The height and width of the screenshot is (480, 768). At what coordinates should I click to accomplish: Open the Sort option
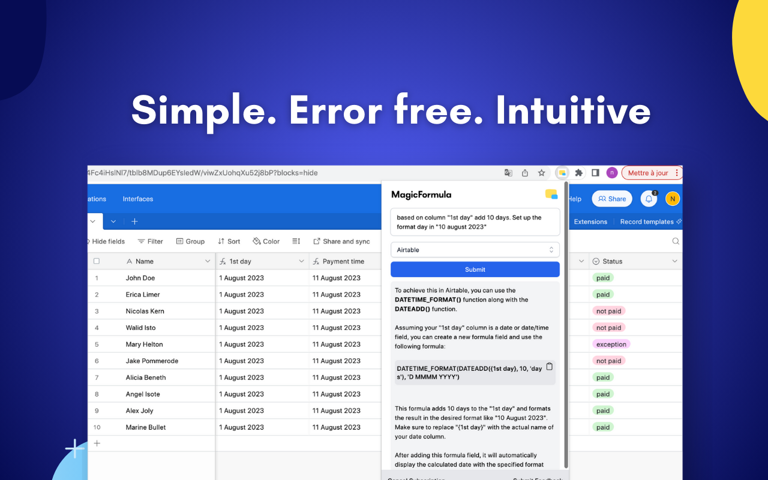229,241
